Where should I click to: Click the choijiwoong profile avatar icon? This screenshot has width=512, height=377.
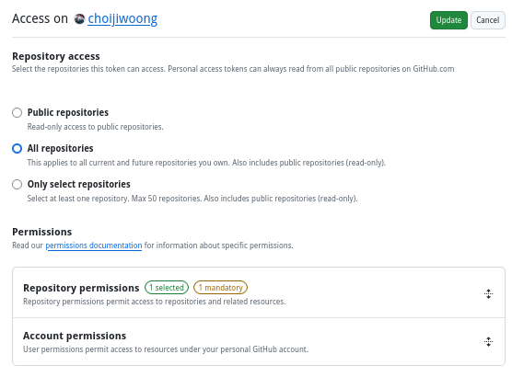[79, 19]
